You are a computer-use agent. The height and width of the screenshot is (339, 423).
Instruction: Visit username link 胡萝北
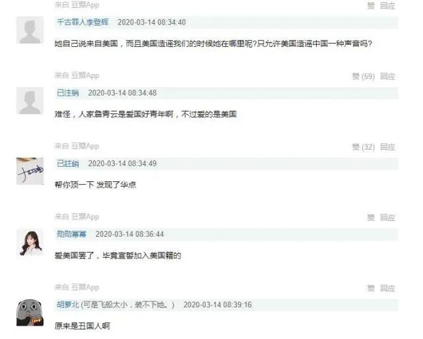pyautogui.click(x=68, y=305)
